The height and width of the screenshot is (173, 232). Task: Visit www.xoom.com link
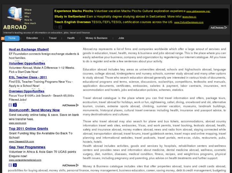point(18,123)
